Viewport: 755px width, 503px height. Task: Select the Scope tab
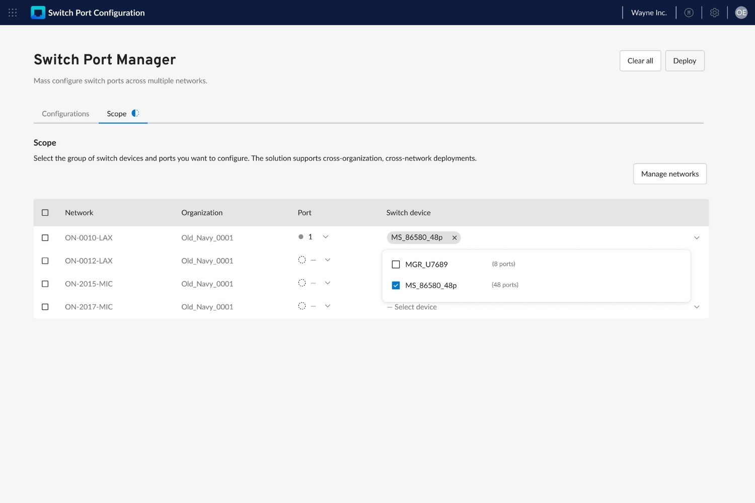[x=123, y=114]
